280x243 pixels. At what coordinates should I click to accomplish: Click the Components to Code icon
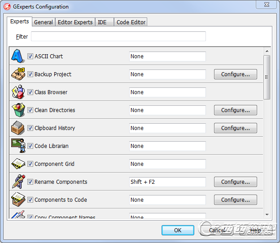[18, 200]
